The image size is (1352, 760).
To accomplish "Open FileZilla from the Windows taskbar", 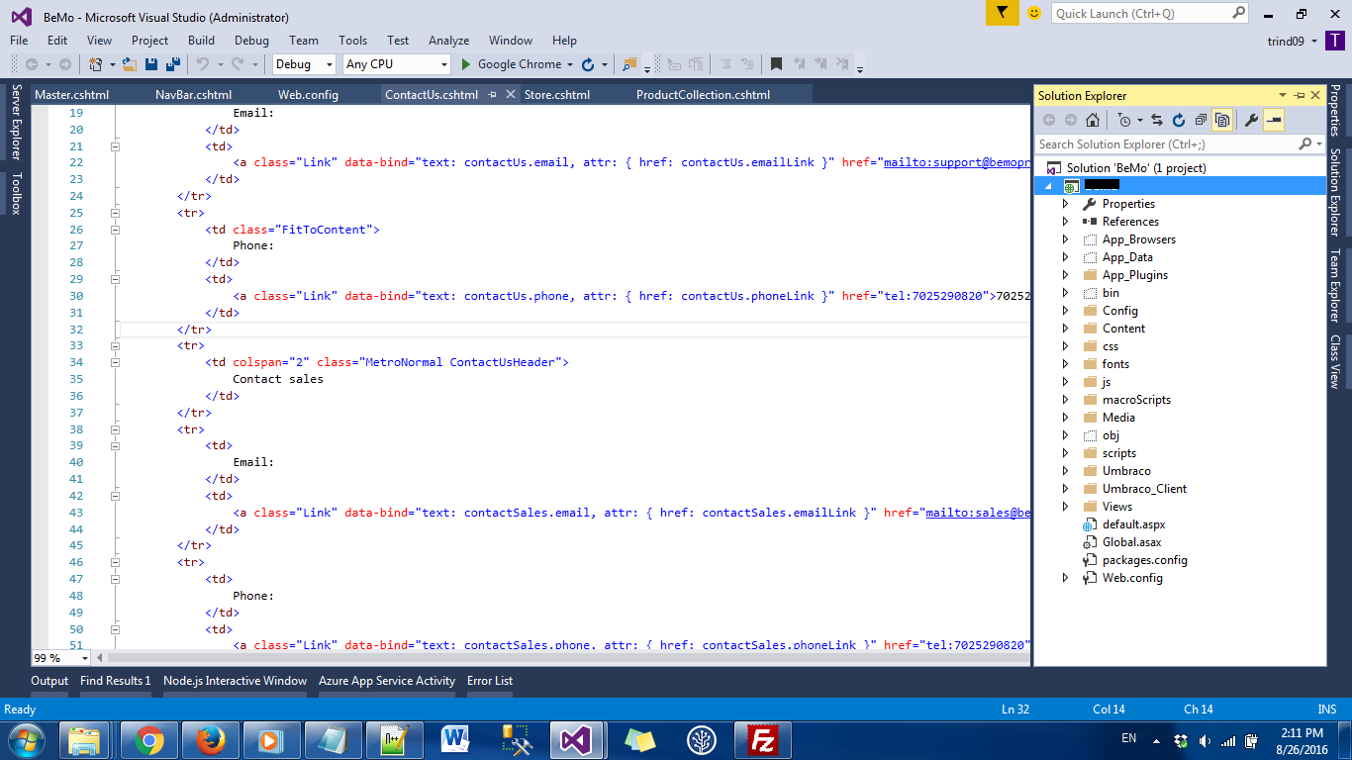I will [763, 740].
